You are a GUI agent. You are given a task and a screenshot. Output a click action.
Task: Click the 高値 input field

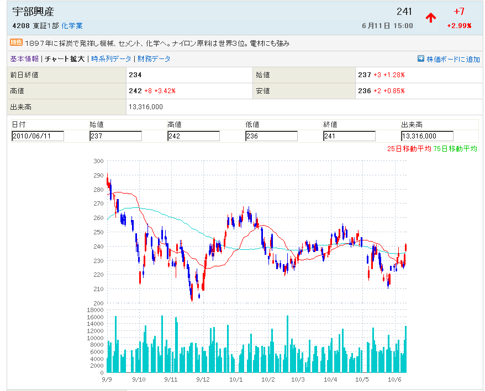coord(193,136)
